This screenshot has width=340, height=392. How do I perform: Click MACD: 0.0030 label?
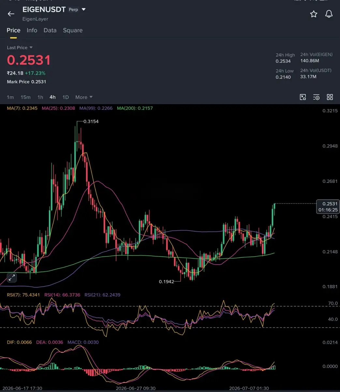[83, 342]
